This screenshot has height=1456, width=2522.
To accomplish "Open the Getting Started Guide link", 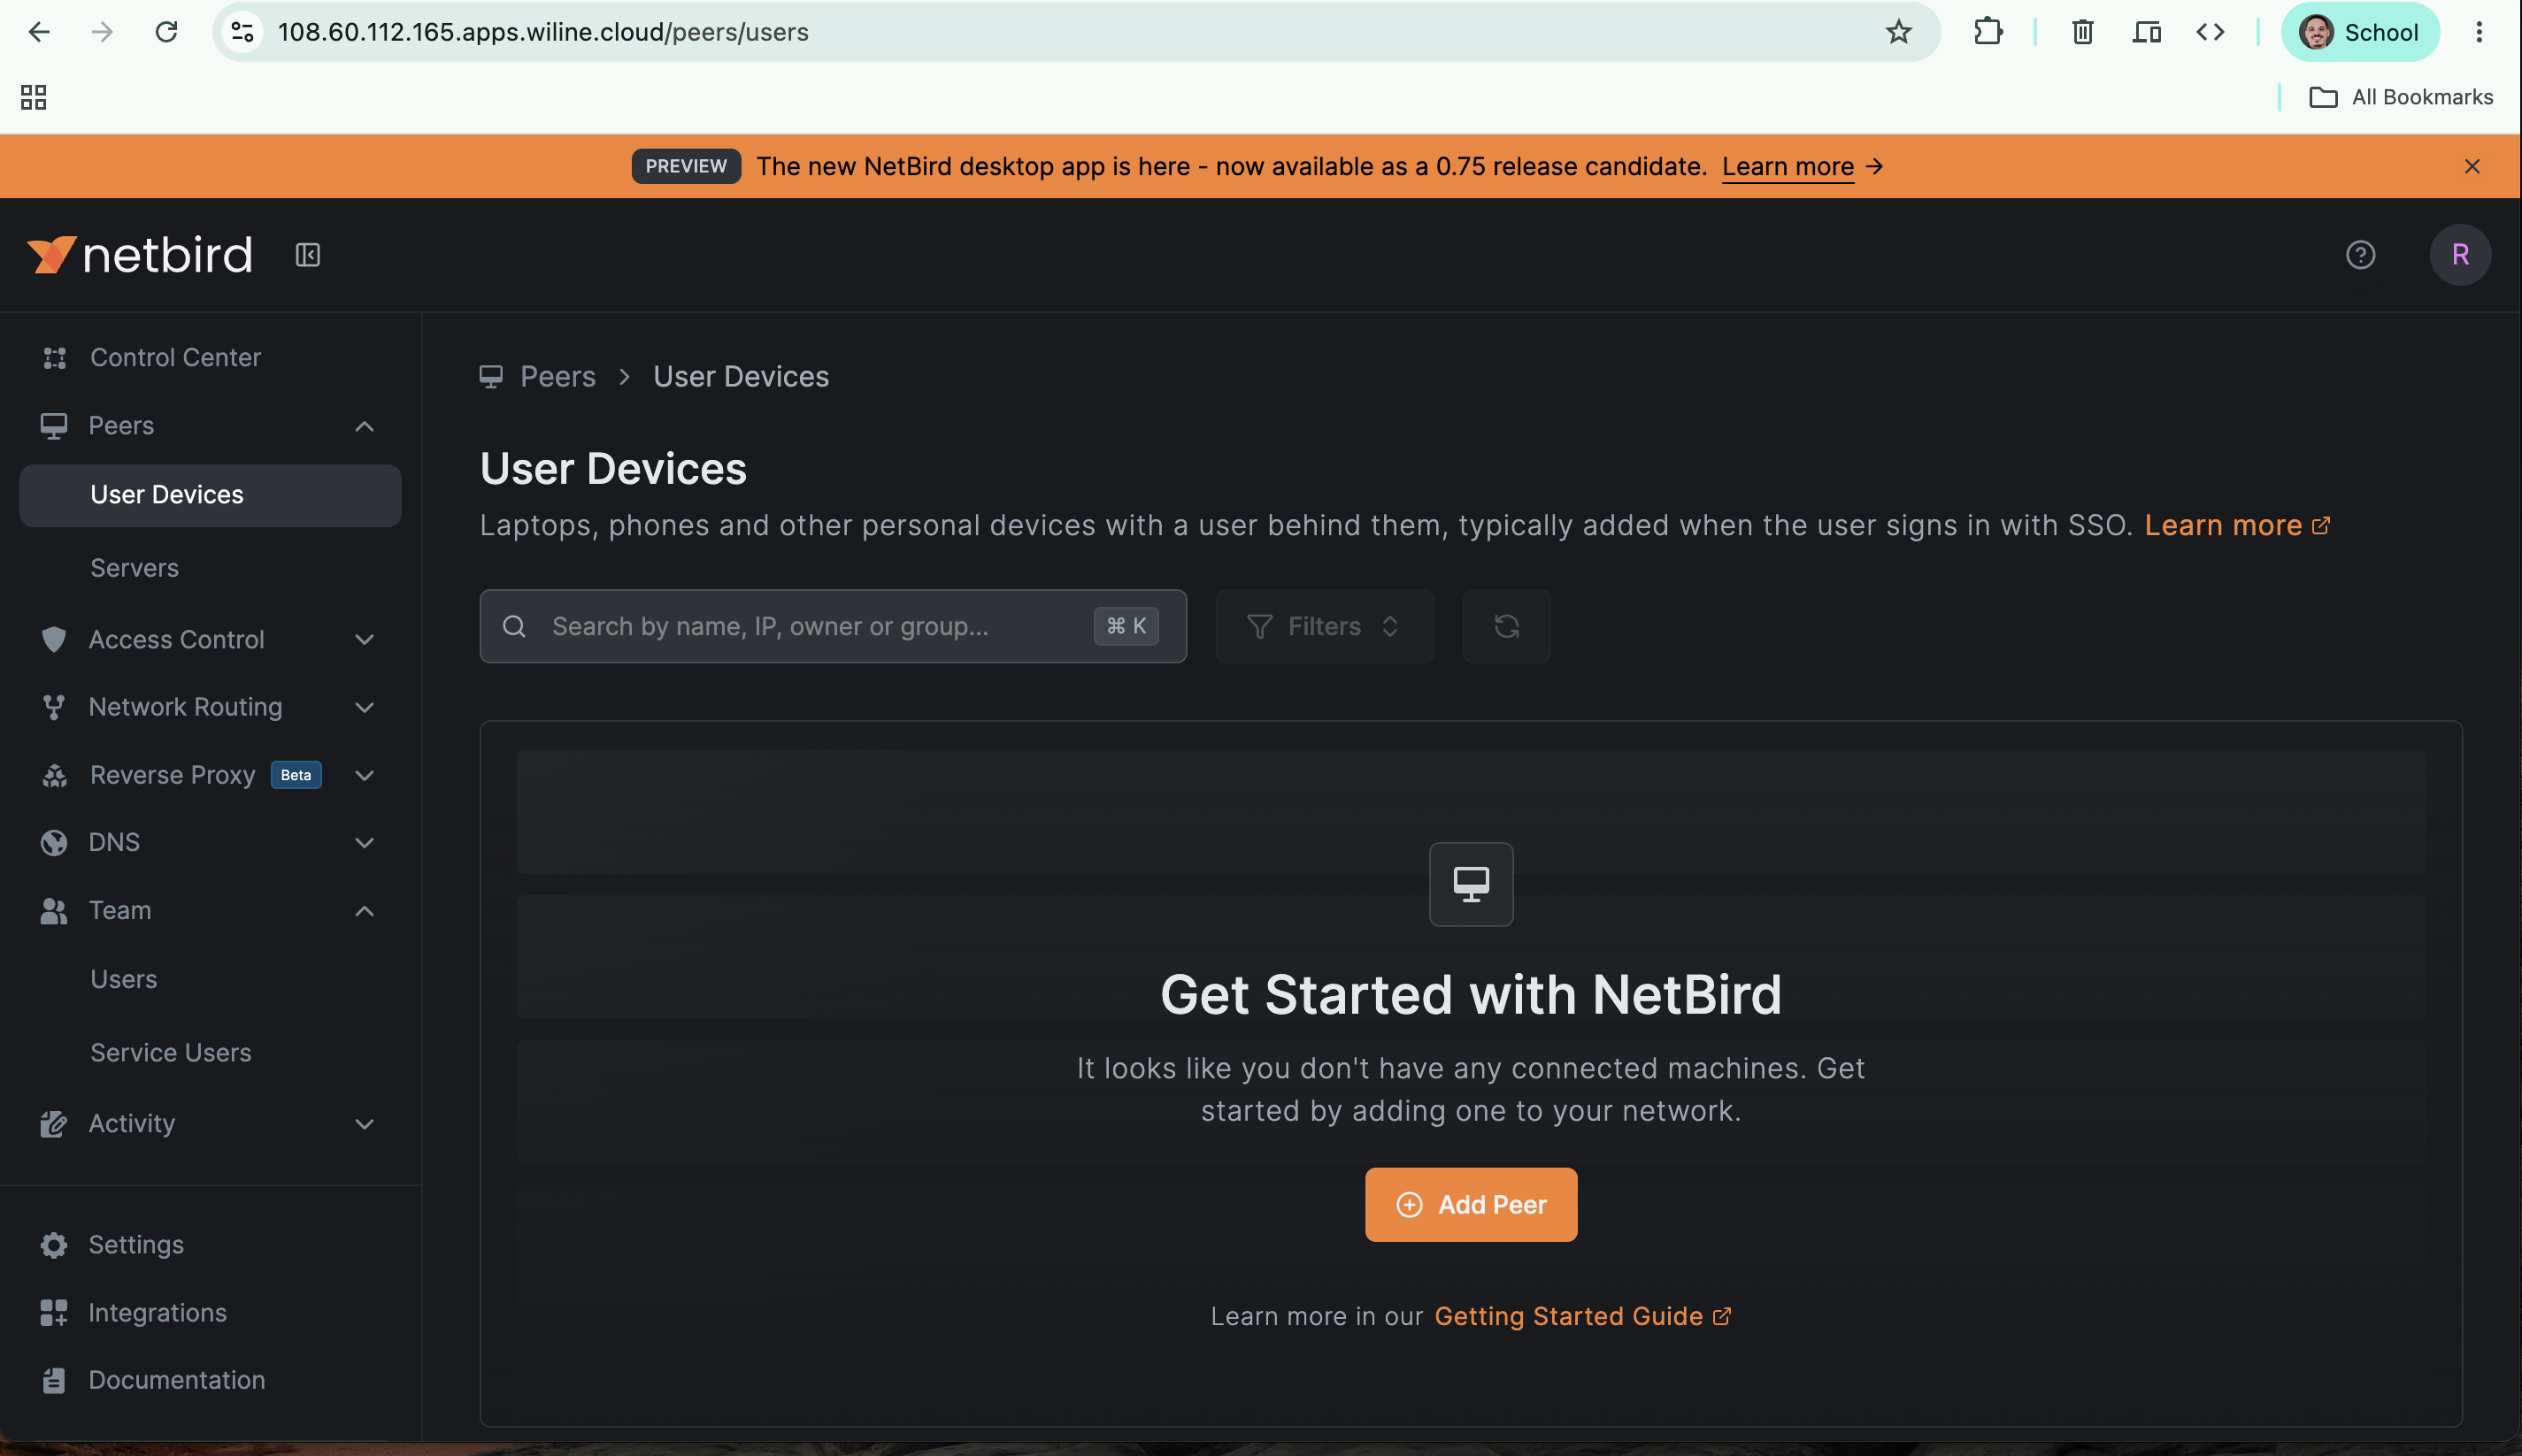I will [1581, 1316].
